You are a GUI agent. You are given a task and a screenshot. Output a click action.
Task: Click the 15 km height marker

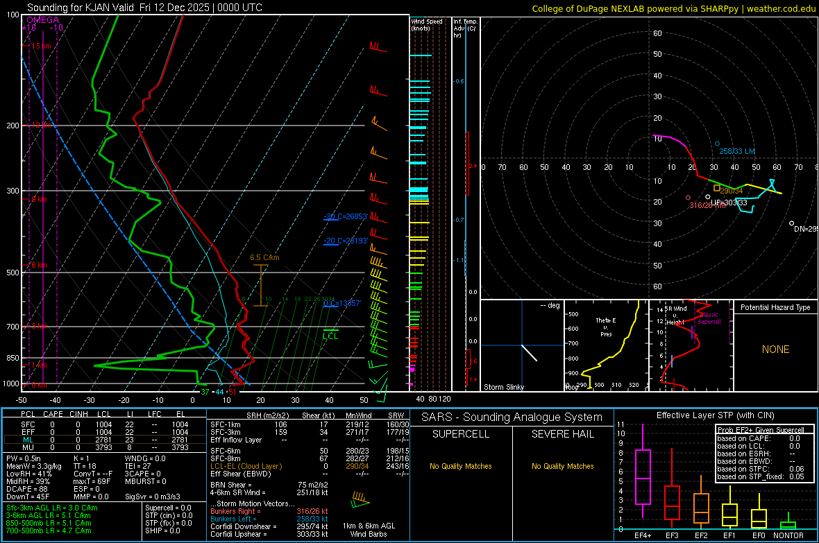point(41,46)
